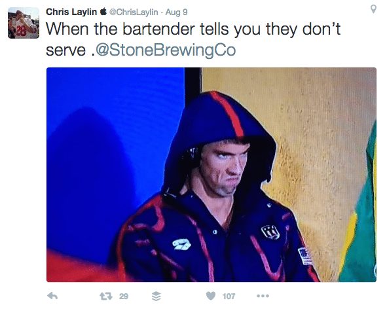Retweet using the retweet arrows icon
Image resolution: width=385 pixels, height=309 pixels.
pyautogui.click(x=106, y=297)
